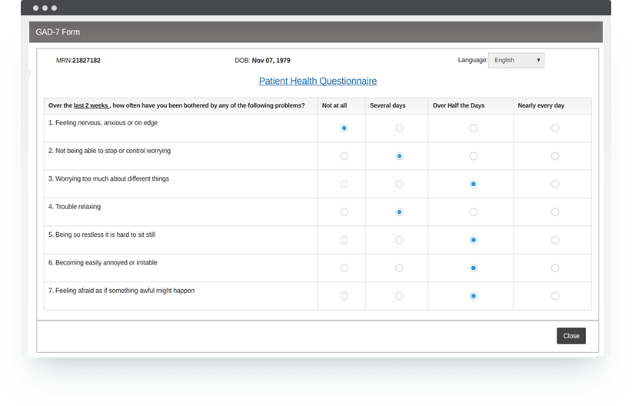The height and width of the screenshot is (406, 632).
Task: Choose 'Not at all' for control worrying question
Action: pos(344,156)
